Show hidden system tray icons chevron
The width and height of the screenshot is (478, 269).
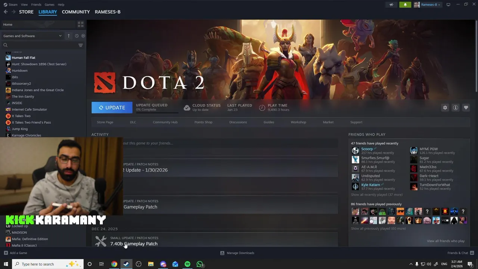click(x=411, y=264)
